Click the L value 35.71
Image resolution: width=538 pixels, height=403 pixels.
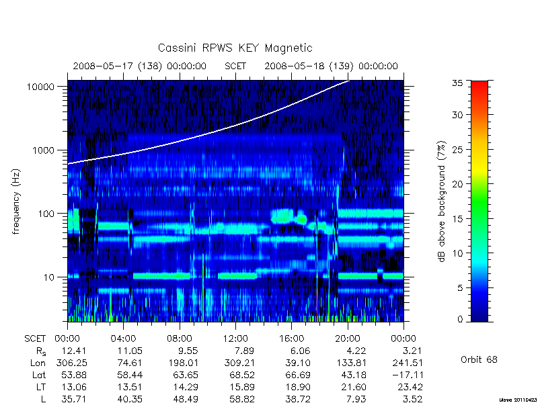click(74, 399)
